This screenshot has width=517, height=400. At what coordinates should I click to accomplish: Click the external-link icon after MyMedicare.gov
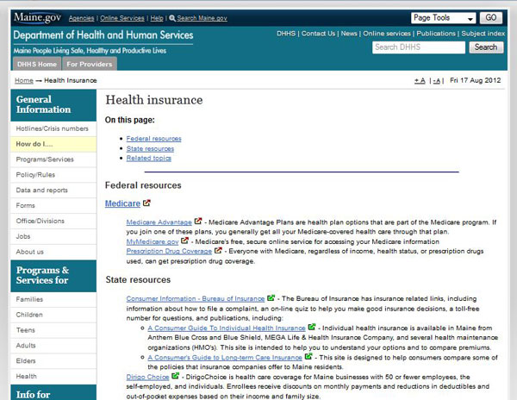coord(184,241)
